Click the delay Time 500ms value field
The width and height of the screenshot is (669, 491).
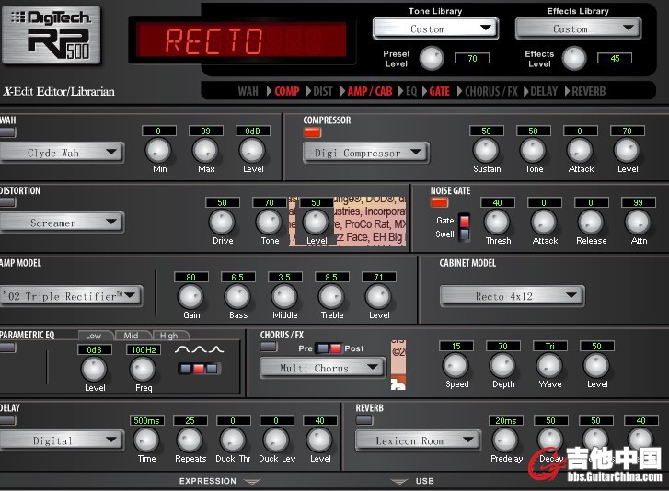click(147, 420)
